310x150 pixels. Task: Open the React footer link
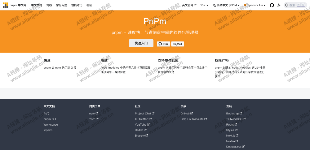[x=232, y=125]
